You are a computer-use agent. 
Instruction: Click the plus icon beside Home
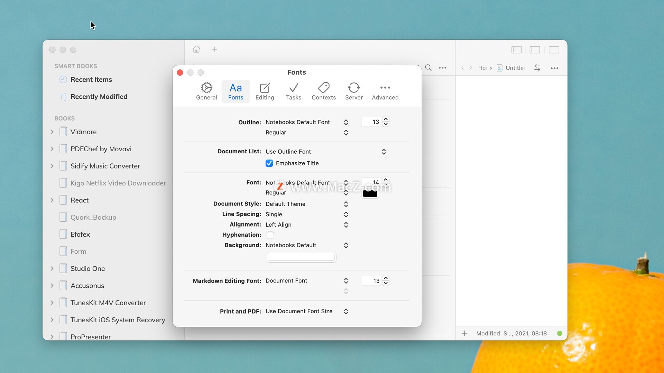tap(214, 49)
